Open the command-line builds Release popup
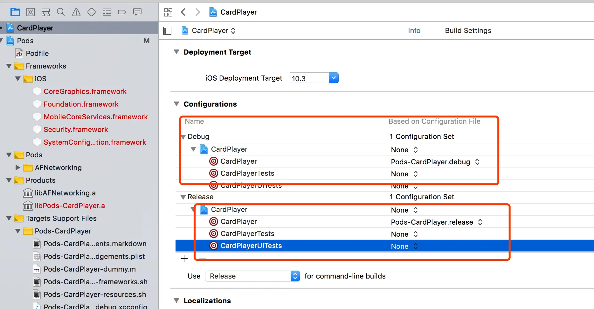 295,276
